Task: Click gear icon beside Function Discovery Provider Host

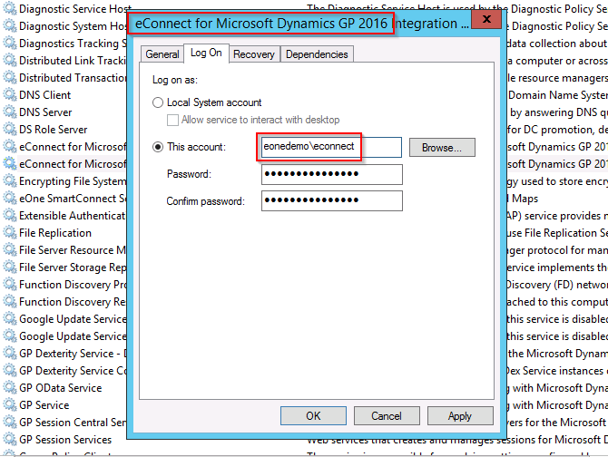Action: [9, 285]
